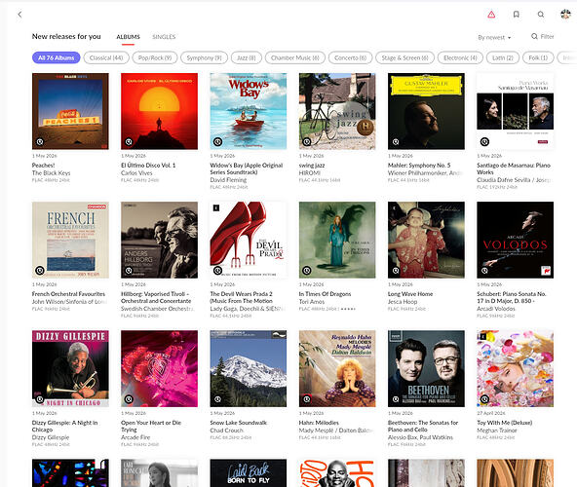Viewport: 577px width, 487px height.
Task: Toggle the Jazz (8) genre chip
Action: point(247,57)
